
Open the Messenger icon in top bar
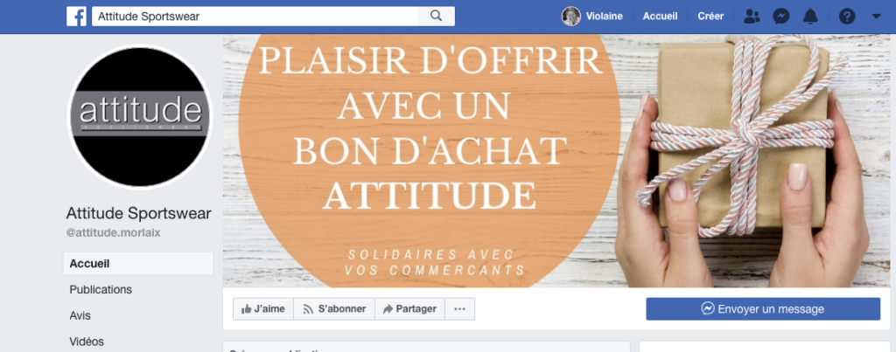click(781, 17)
